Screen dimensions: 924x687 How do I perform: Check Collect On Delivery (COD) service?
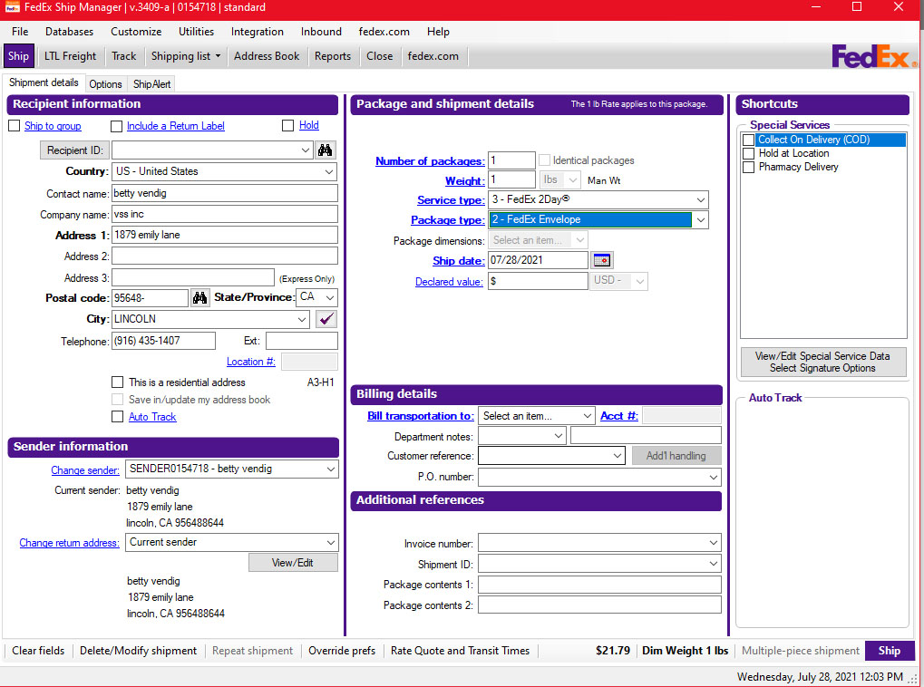(748, 140)
